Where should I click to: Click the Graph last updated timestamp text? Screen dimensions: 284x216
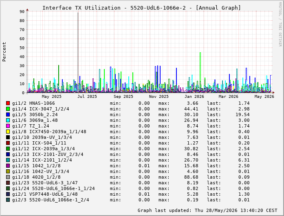tap(207, 210)
